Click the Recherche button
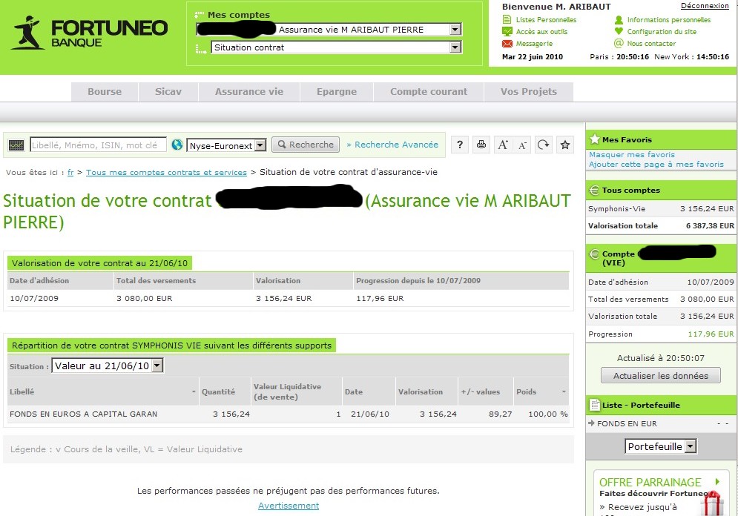The image size is (738, 516). coord(306,145)
